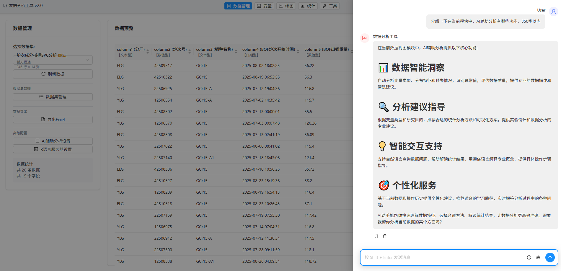Click the 346 行 × 14 列 dataset size label
Screen dimensions: 561x271
(x=28, y=67)
